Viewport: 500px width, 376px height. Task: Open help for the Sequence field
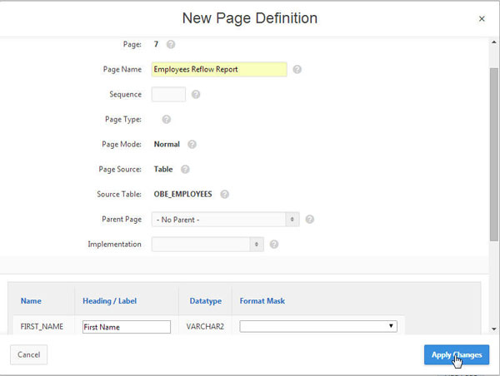tap(196, 95)
